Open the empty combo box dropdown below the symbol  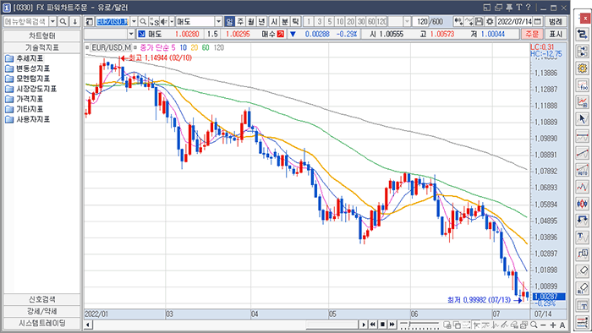131,34
